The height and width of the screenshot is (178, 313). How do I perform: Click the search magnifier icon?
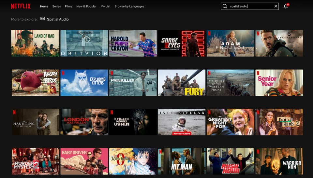tap(225, 6)
